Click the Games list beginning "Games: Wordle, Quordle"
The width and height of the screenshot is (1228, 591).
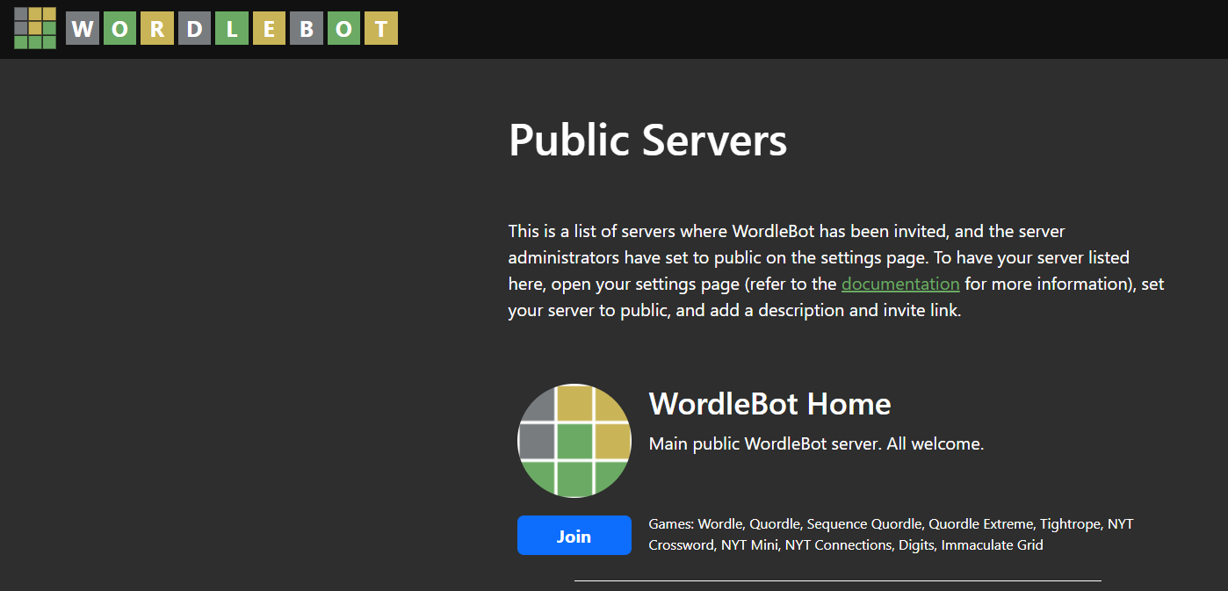891,535
